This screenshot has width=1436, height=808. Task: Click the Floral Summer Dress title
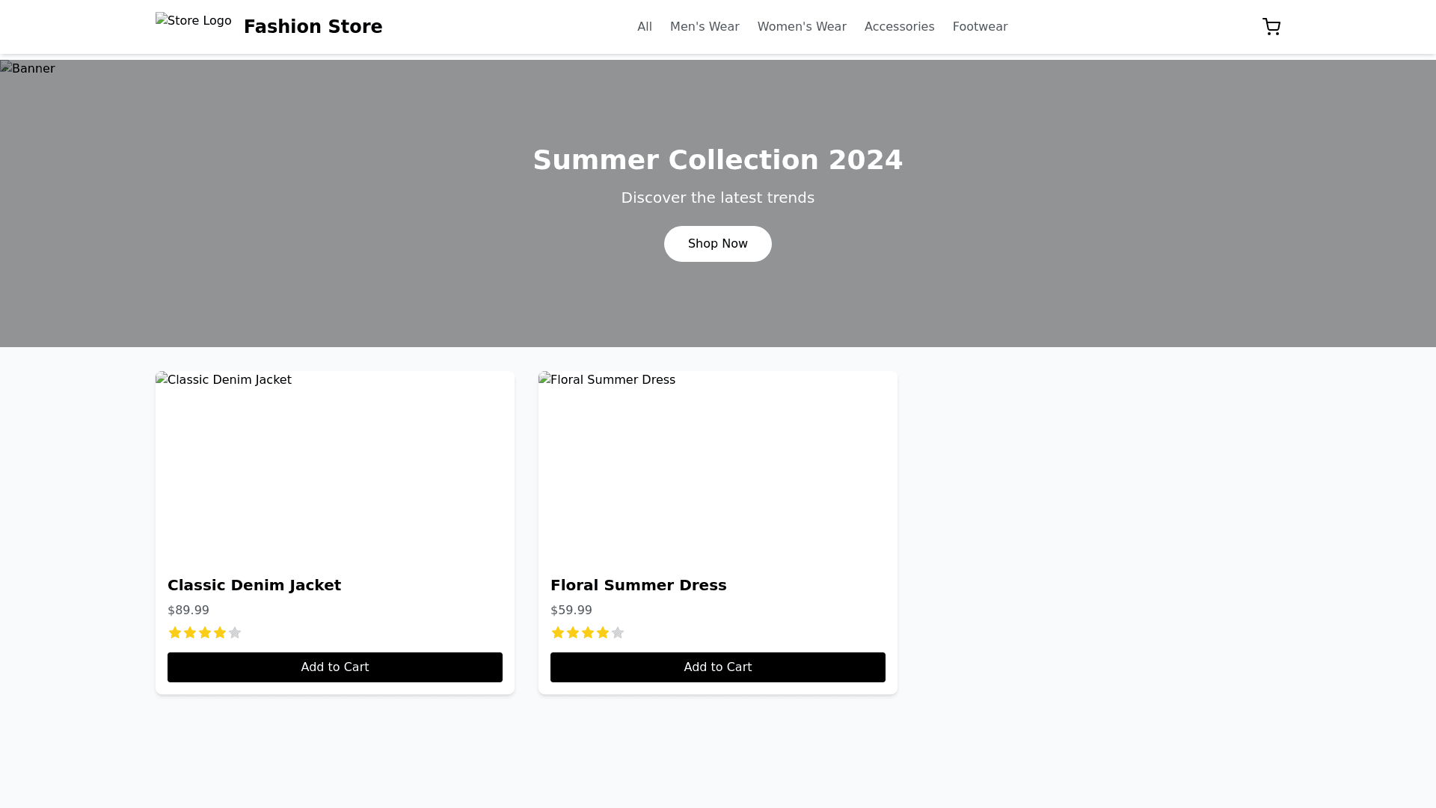pos(639,585)
